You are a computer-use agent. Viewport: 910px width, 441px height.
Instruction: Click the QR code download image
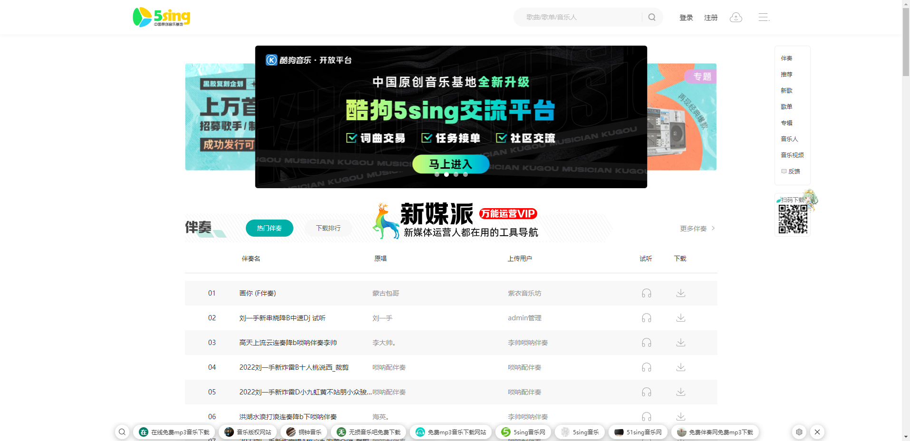(x=793, y=219)
